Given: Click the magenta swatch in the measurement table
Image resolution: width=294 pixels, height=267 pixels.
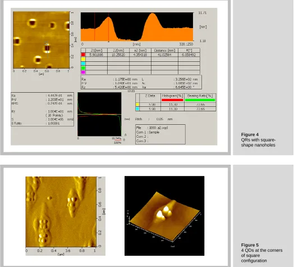Looking at the screenshot, I should (83, 72).
